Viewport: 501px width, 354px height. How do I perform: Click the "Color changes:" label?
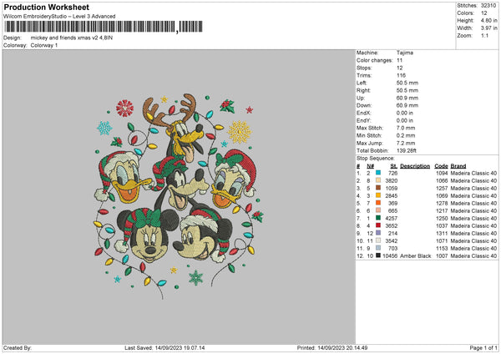374,60
